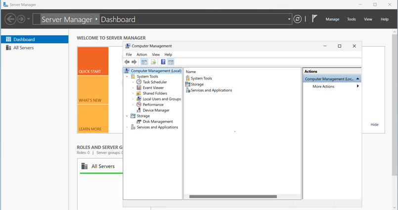Screen dimensions: 398x210
Task: Toggle Show/Hide Action Pane toolbar icon
Action: (171, 62)
